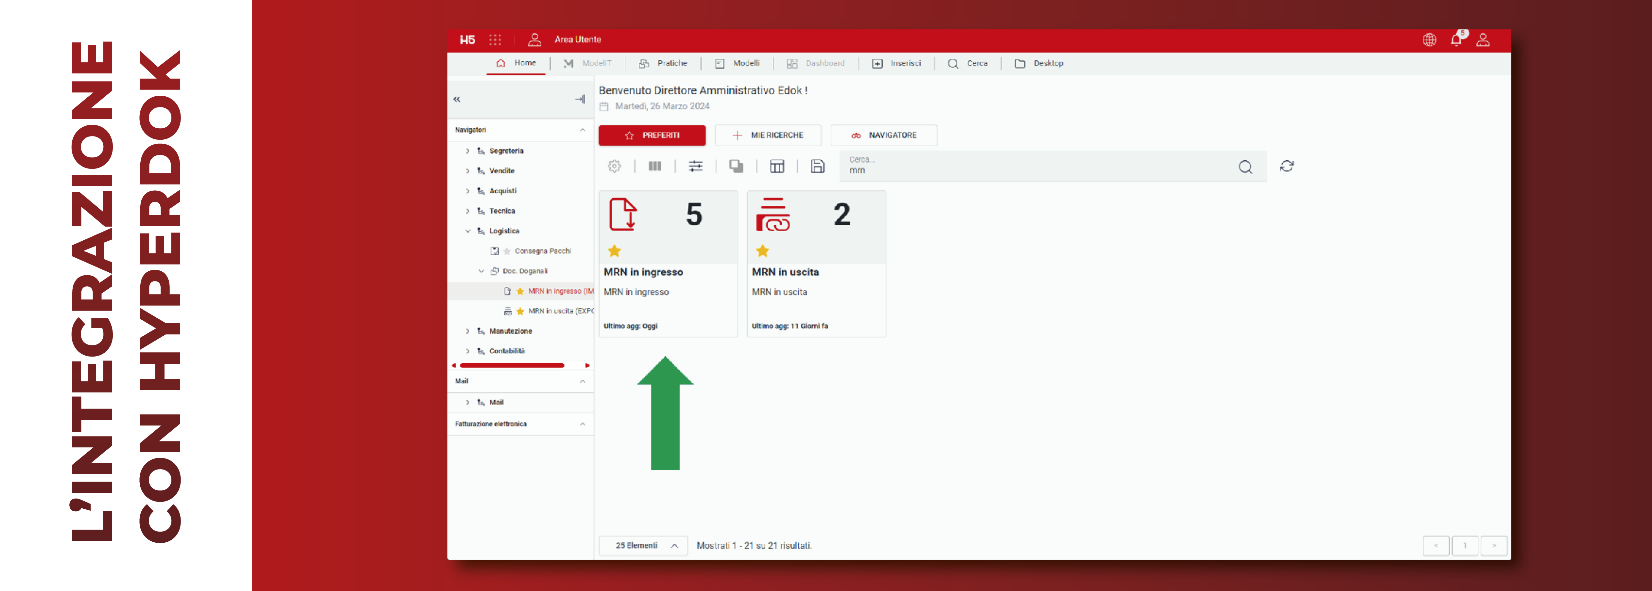
Task: Toggle star of MRN in ingresso tree item
Action: point(520,291)
